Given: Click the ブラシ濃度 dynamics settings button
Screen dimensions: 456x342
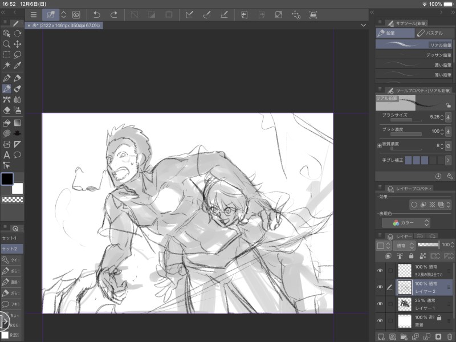Looking at the screenshot, I should (x=448, y=131).
